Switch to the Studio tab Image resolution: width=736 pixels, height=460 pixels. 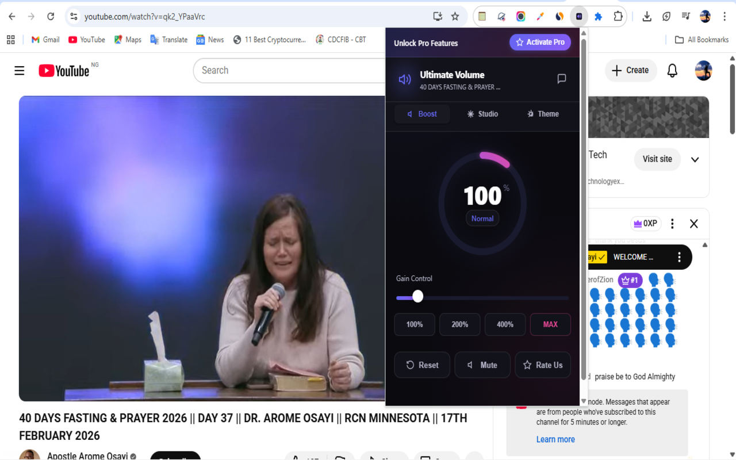point(482,114)
